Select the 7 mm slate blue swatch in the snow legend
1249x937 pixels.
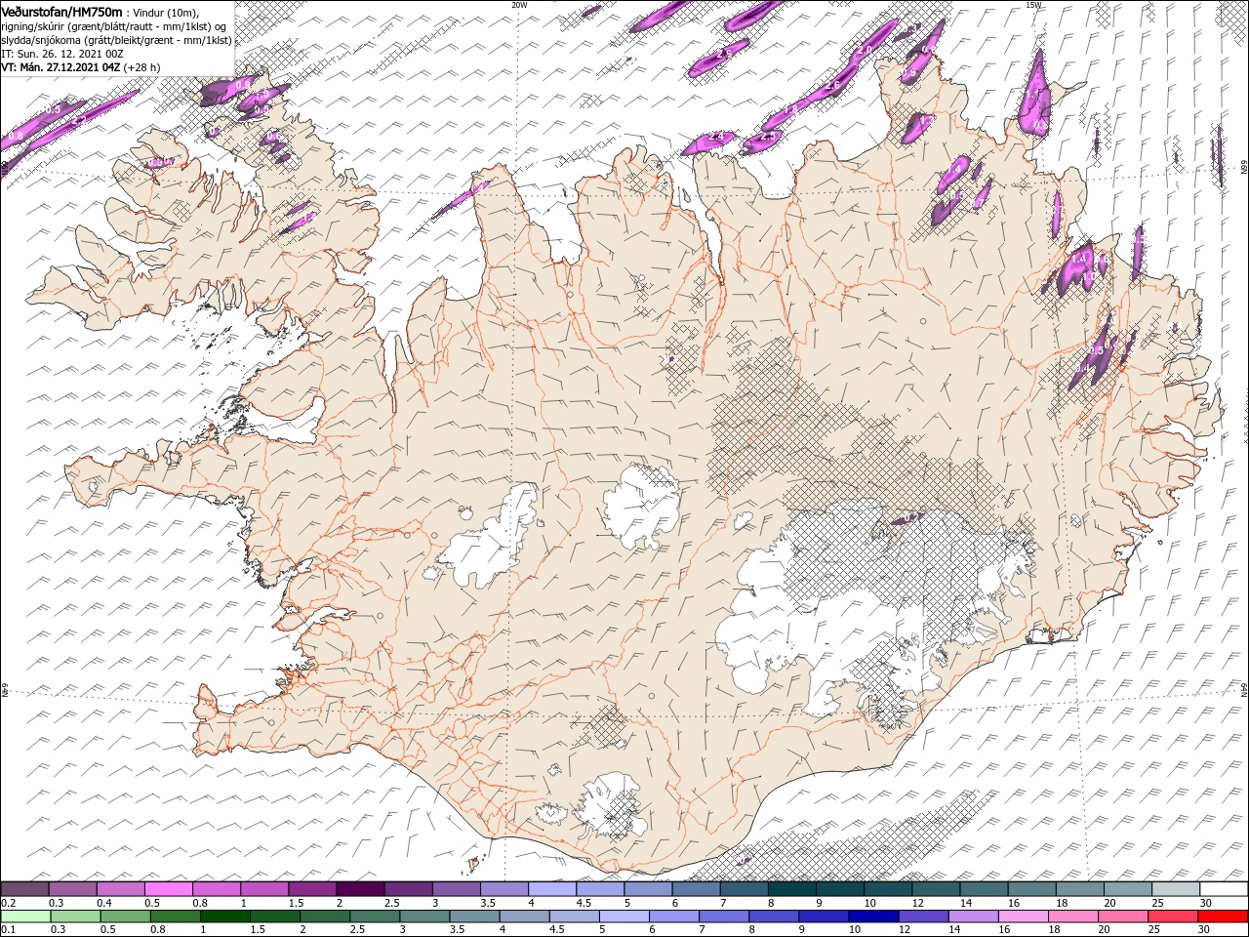[x=744, y=888]
